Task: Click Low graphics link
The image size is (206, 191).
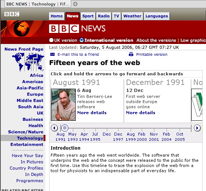Action: click(193, 40)
